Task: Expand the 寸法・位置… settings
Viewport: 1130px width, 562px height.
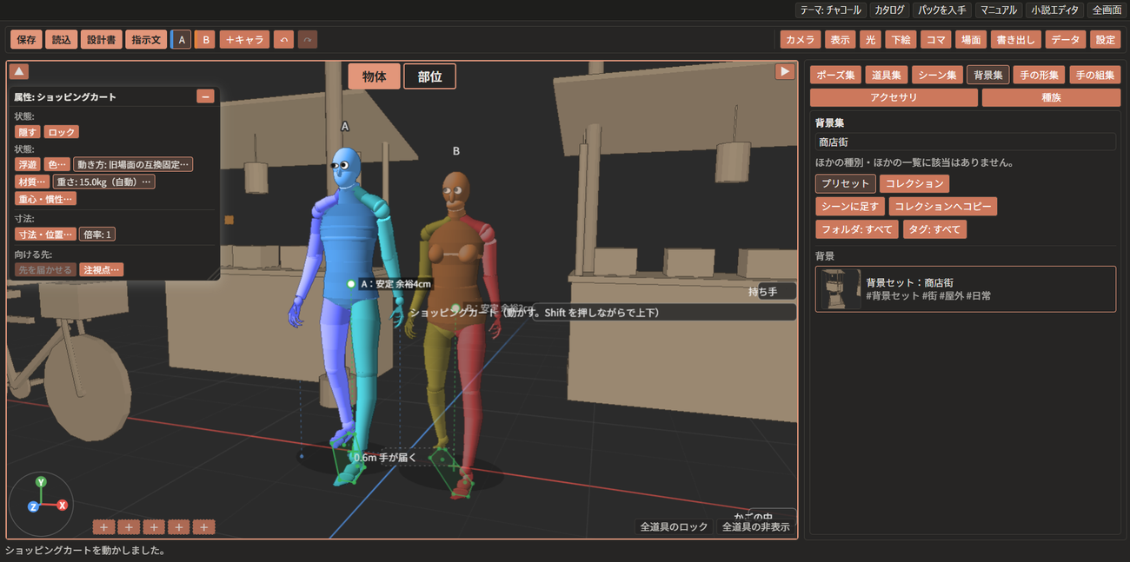Action: click(x=45, y=235)
